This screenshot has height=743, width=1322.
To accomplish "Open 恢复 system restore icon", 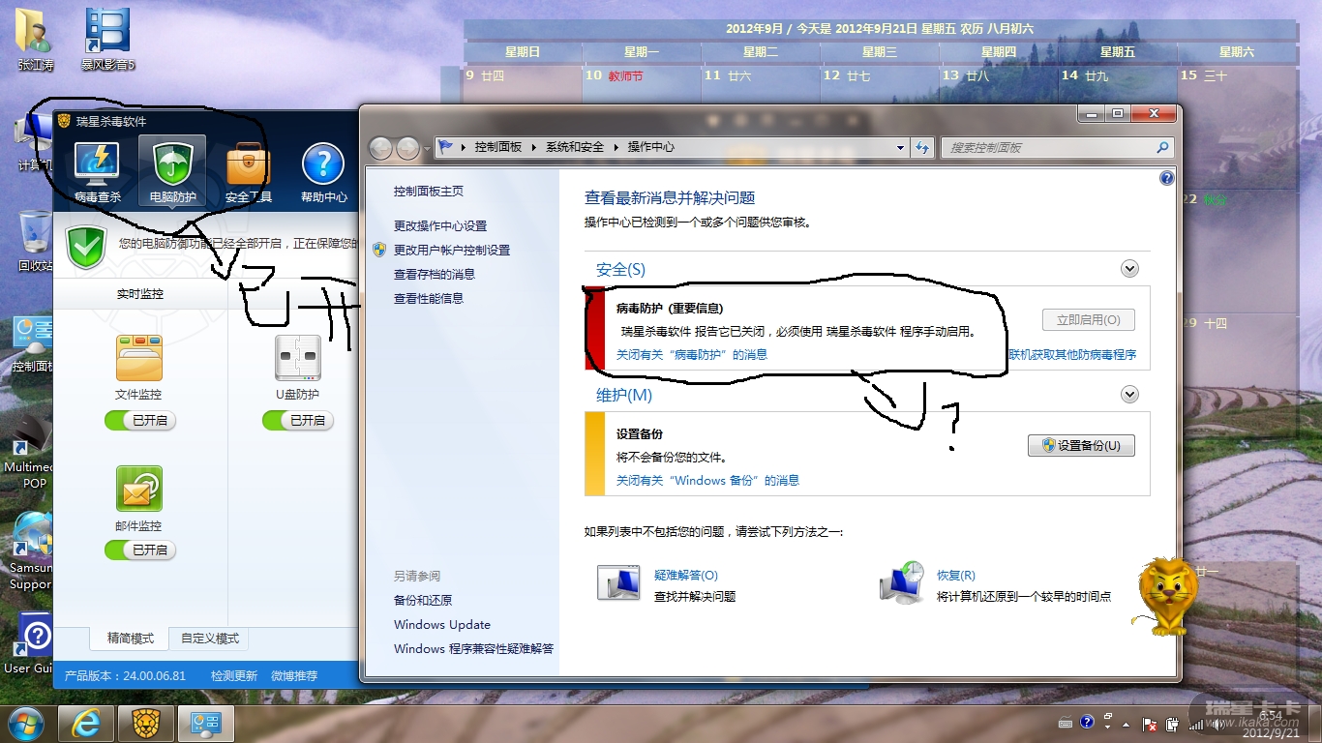I will [901, 582].
